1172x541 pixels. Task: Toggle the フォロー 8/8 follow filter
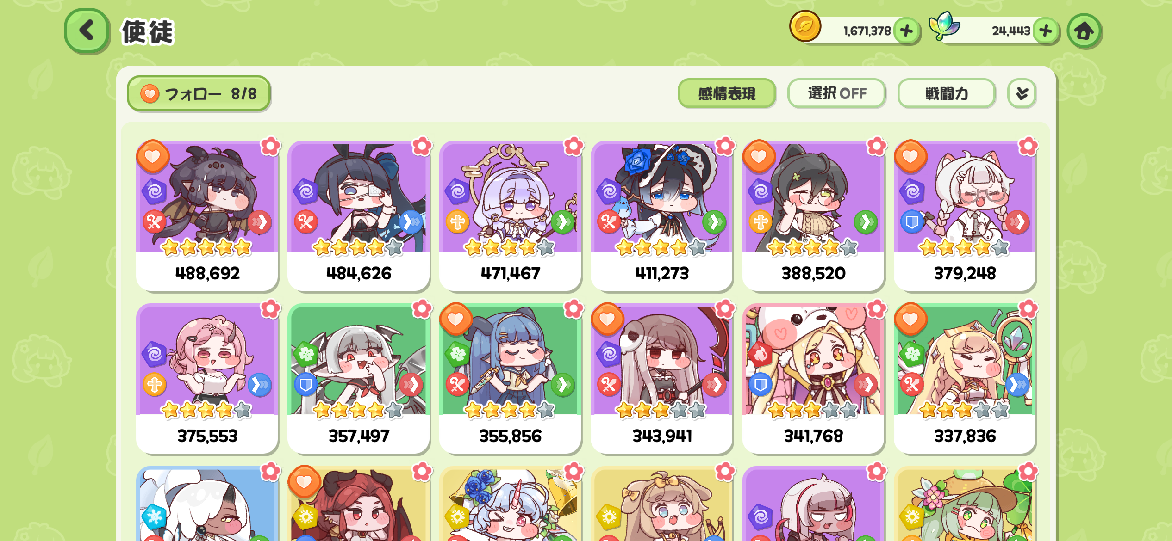[199, 94]
